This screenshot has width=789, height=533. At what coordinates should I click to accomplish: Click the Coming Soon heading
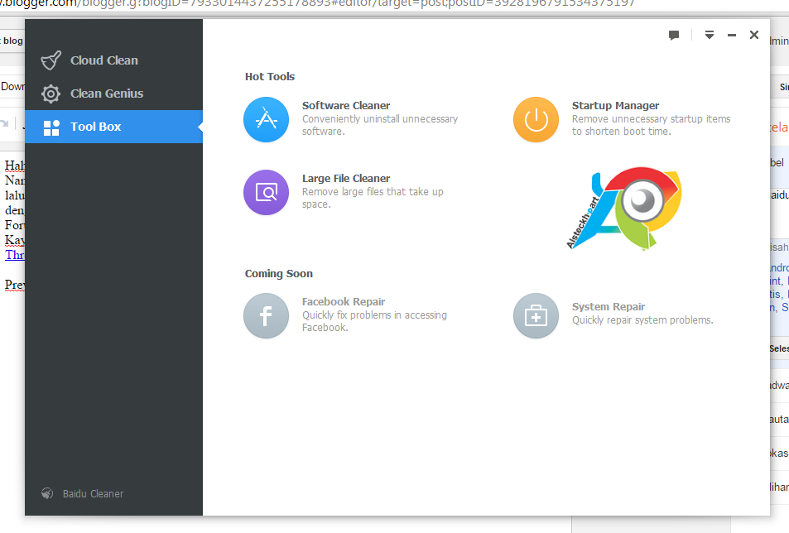pos(279,274)
